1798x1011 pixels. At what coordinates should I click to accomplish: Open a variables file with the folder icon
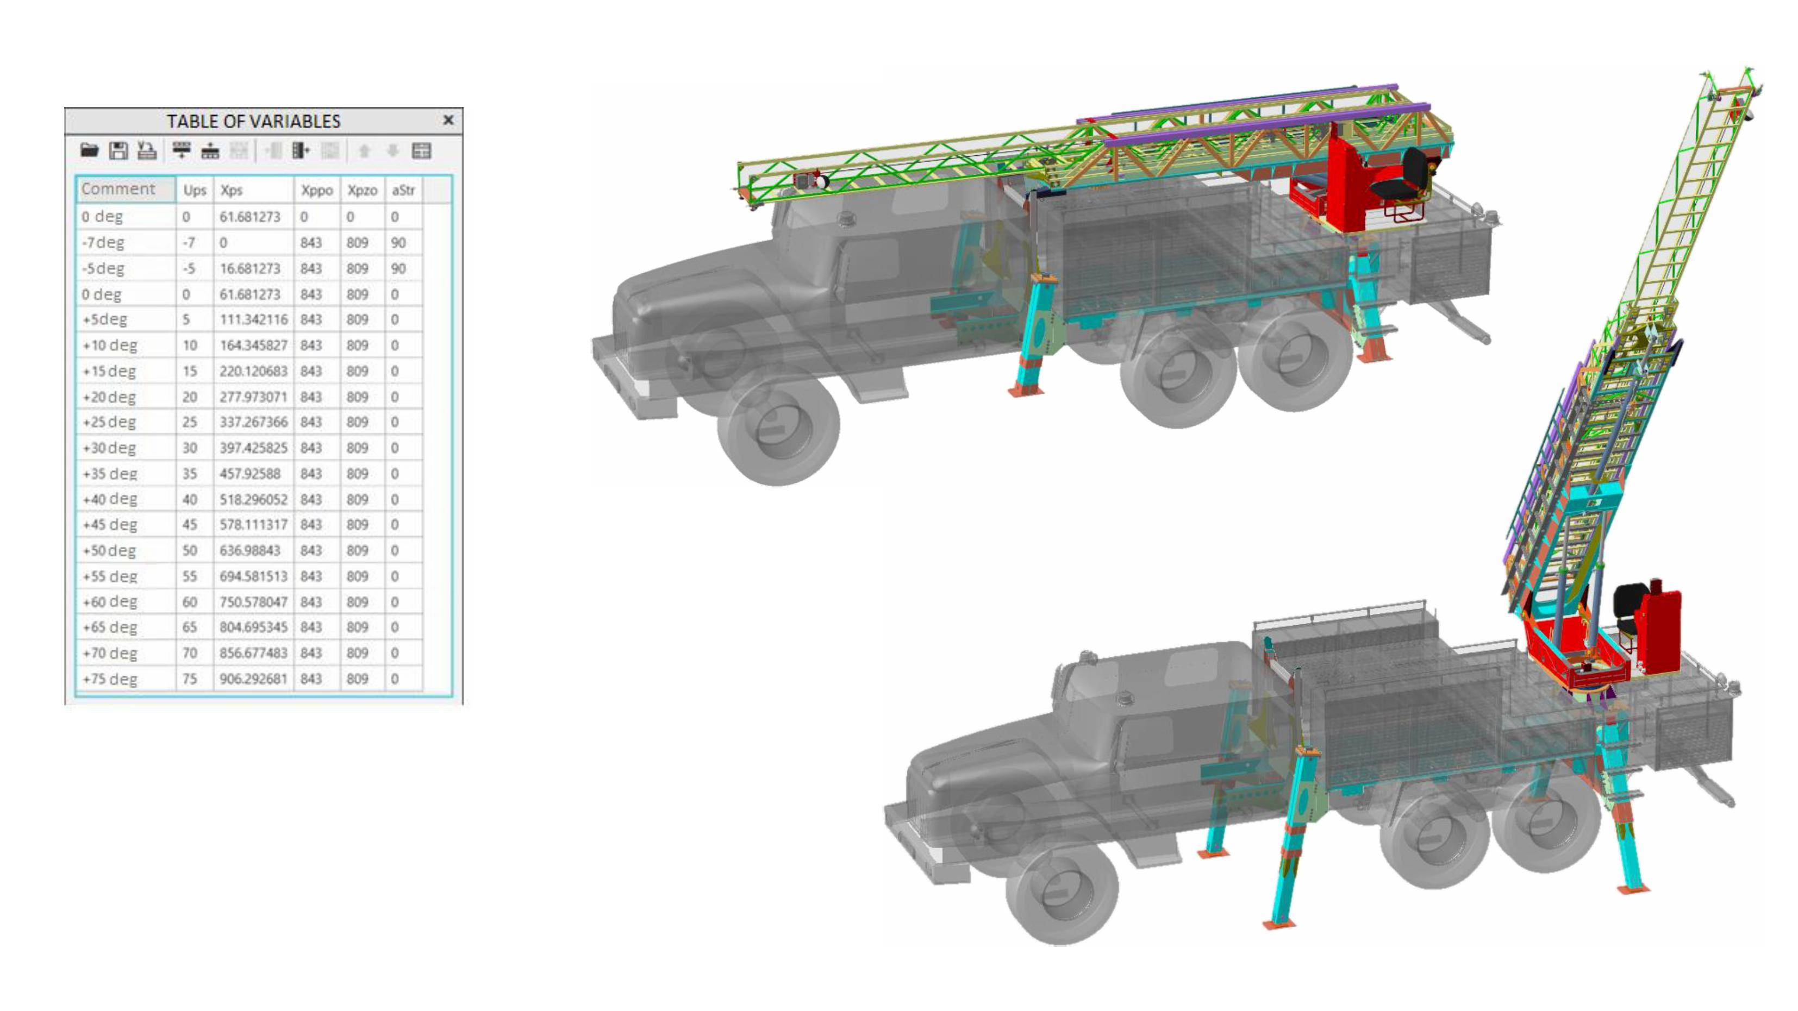point(89,150)
